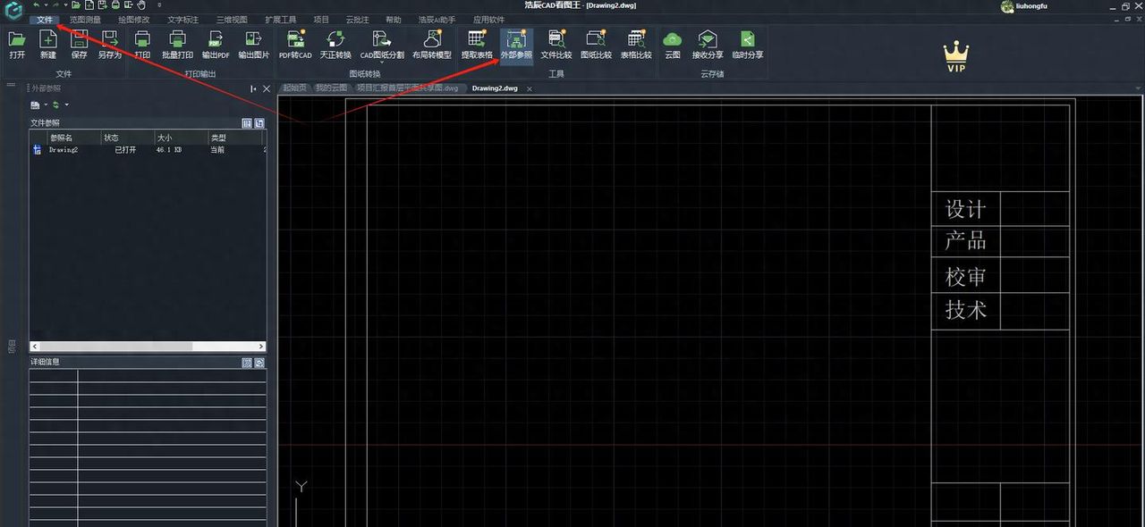Switch to 项目汇报首层平面共享图.dwg tab
The image size is (1145, 527).
pyautogui.click(x=407, y=88)
